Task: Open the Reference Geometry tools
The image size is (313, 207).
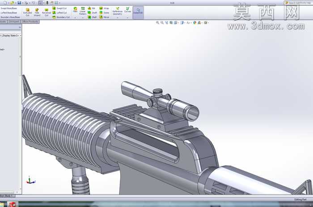Action: (x=117, y=11)
